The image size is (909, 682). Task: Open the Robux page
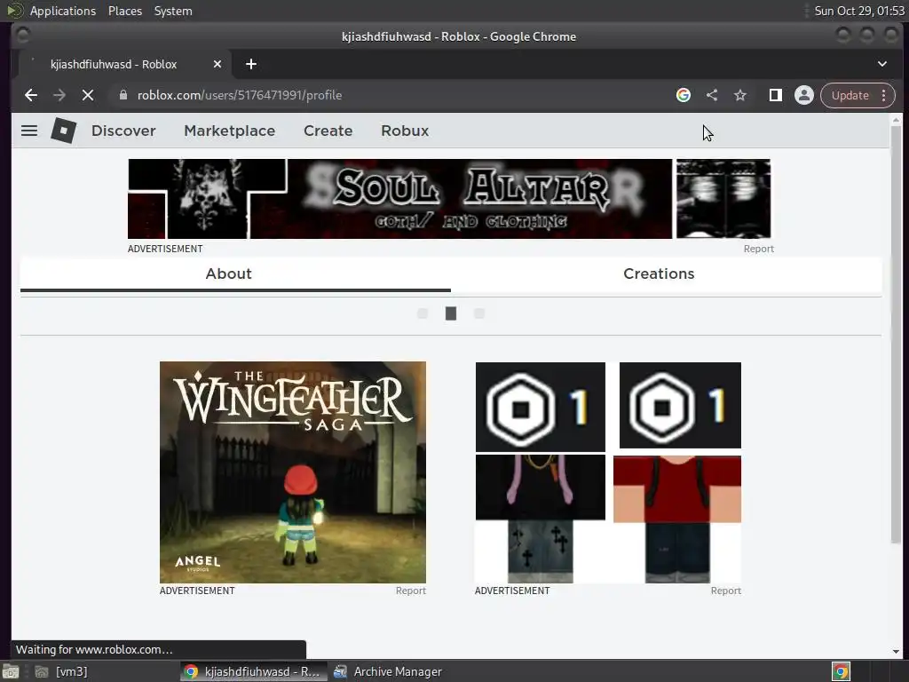click(x=405, y=131)
